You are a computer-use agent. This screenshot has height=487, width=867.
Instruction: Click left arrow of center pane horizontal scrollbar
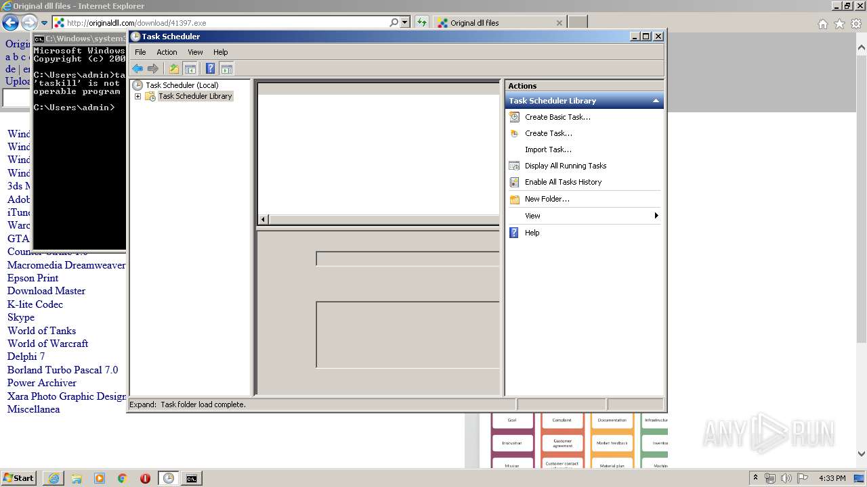point(263,219)
